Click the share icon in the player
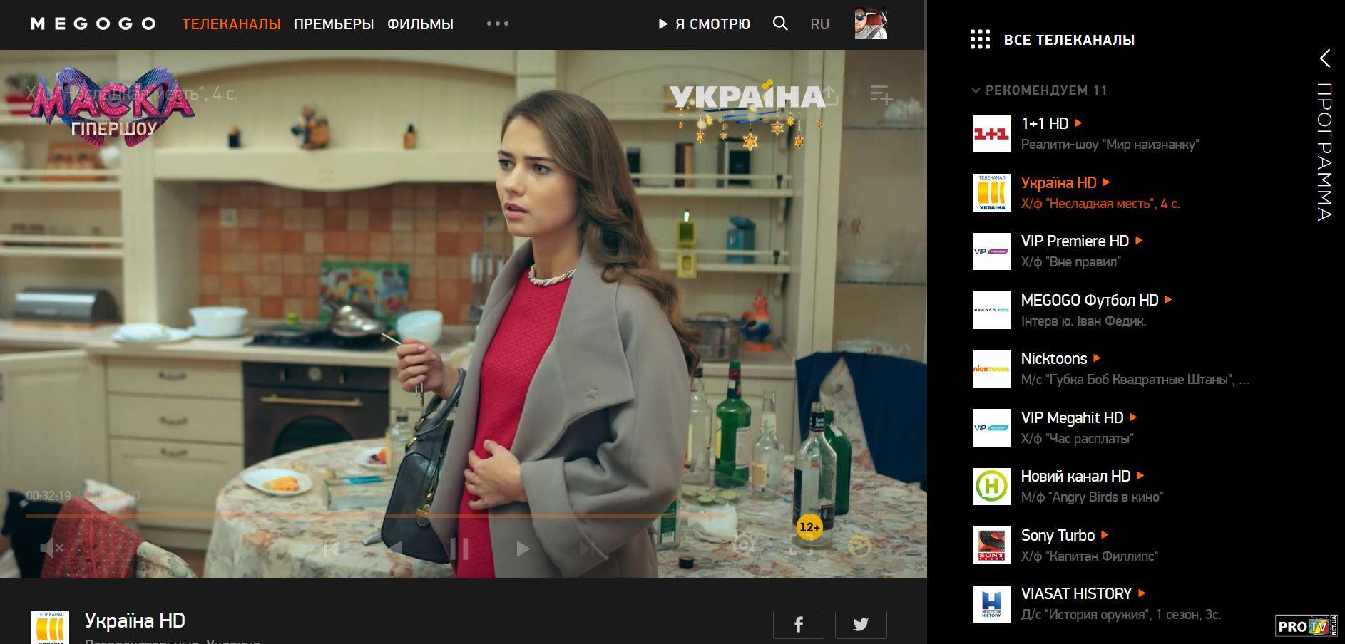The width and height of the screenshot is (1345, 644). pos(830,95)
